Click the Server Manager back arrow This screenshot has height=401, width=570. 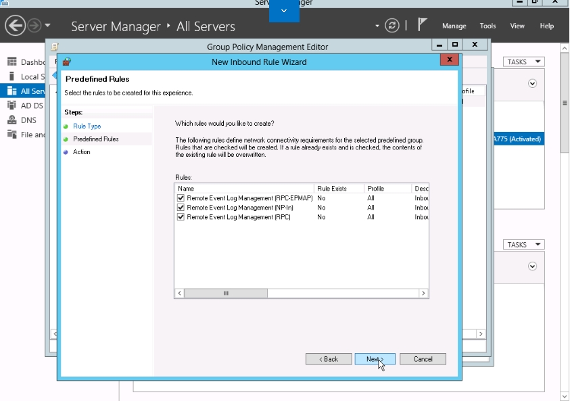pos(15,26)
